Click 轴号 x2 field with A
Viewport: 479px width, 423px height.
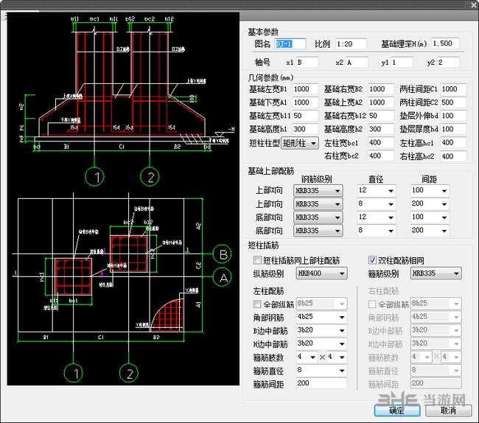[x=357, y=63]
